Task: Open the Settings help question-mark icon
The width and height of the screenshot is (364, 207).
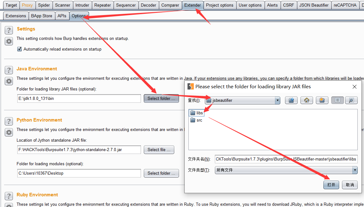Action: tap(9, 30)
